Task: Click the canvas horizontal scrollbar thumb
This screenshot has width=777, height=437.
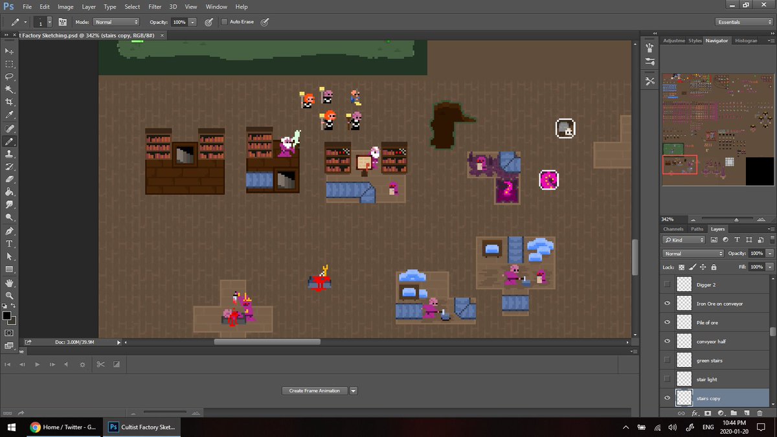Action: click(x=267, y=341)
